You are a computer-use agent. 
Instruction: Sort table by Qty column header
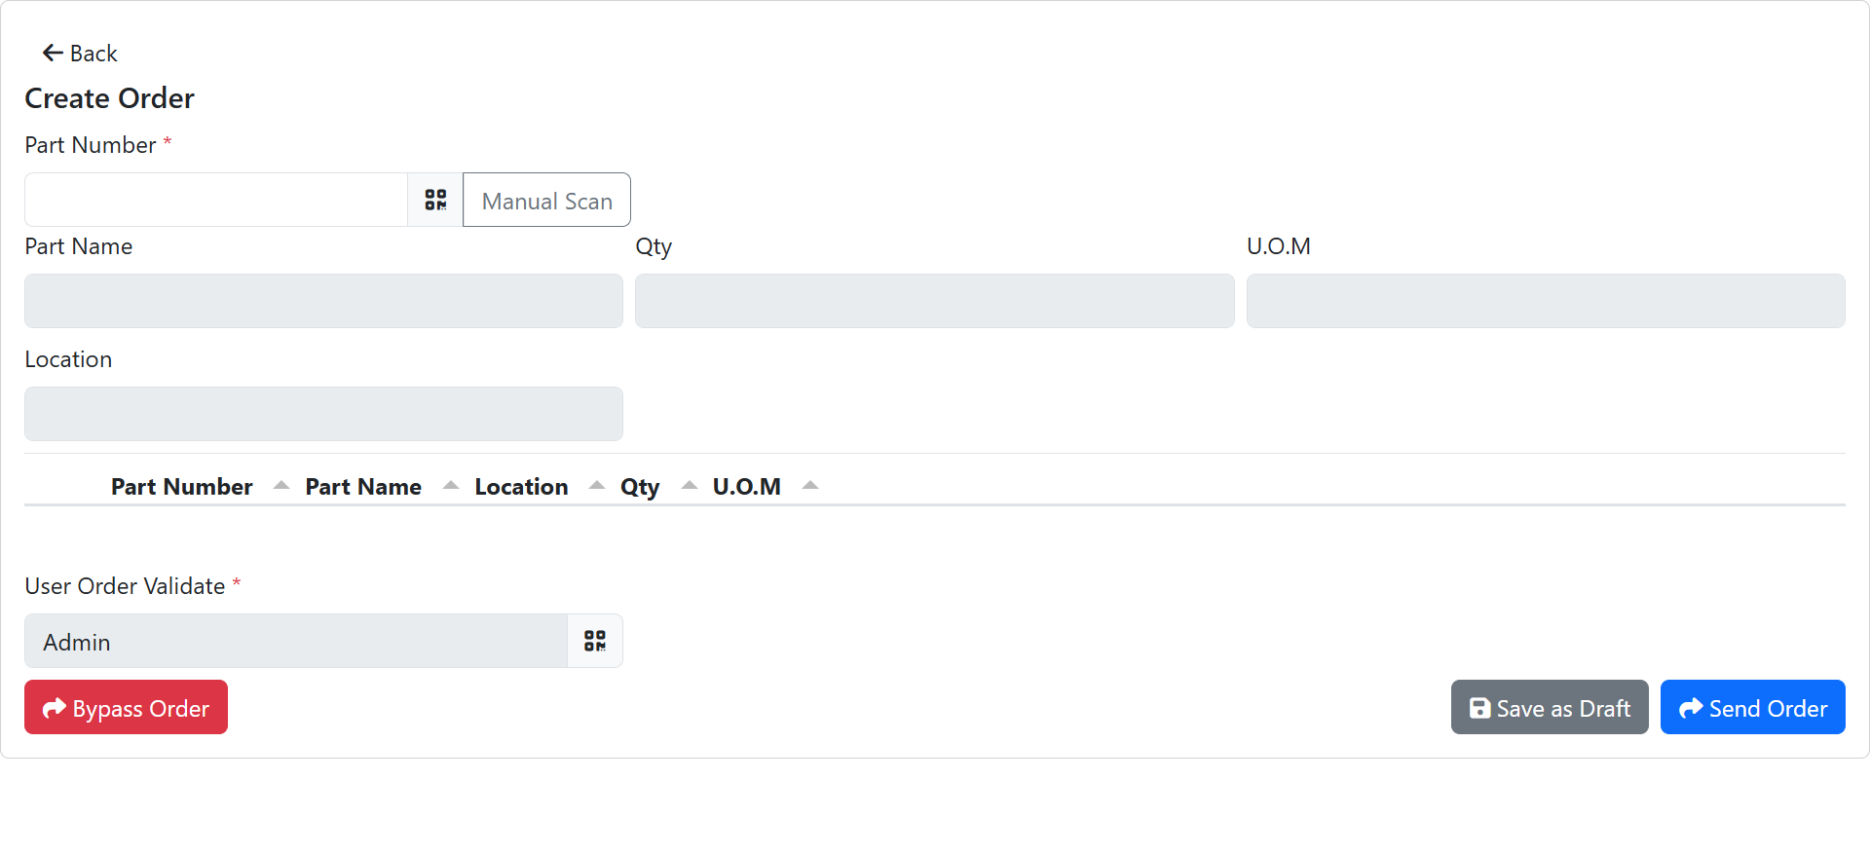pos(658,486)
